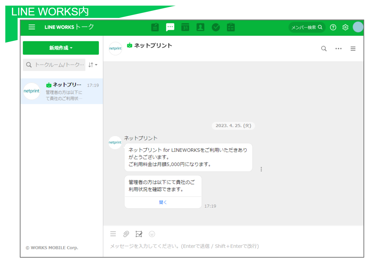Open the Talk chat bubble icon
Screen dimensions: 369x260
tap(170, 27)
